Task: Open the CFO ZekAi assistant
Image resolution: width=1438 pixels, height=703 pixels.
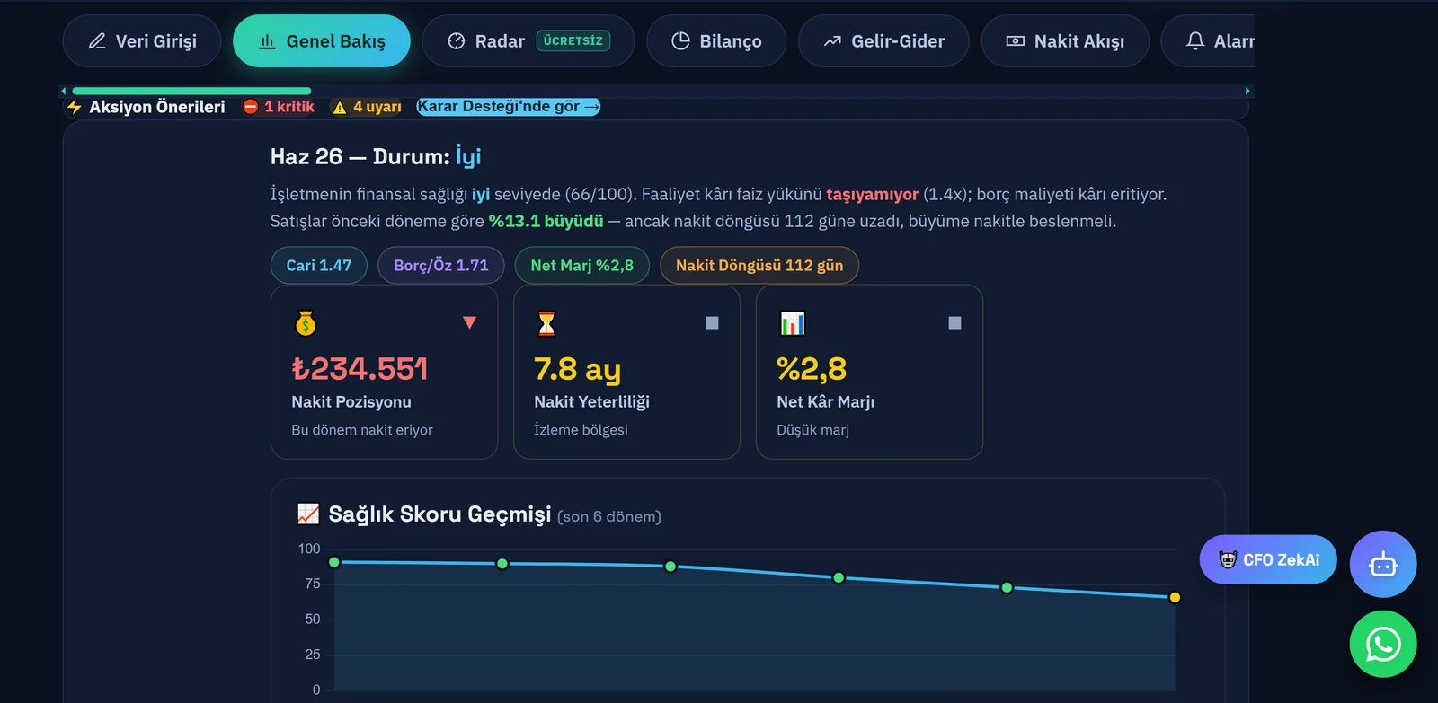Action: [1268, 559]
